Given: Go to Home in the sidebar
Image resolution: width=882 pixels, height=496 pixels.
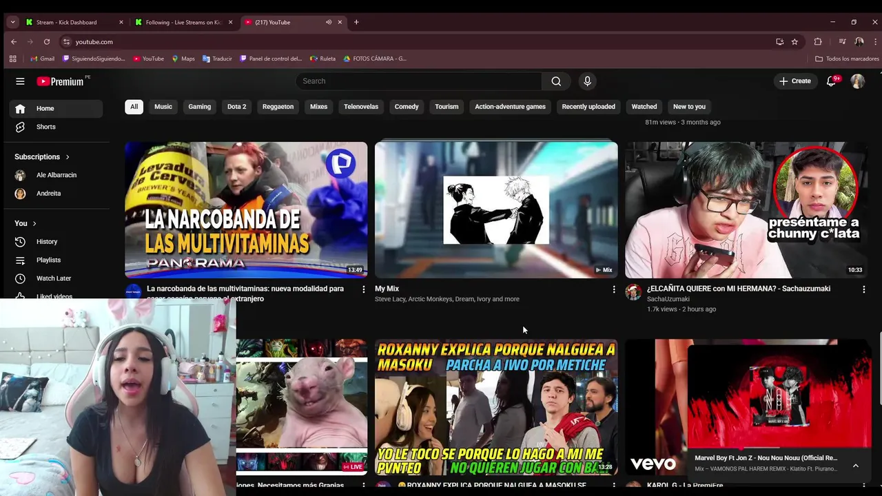Looking at the screenshot, I should pyautogui.click(x=56, y=108).
